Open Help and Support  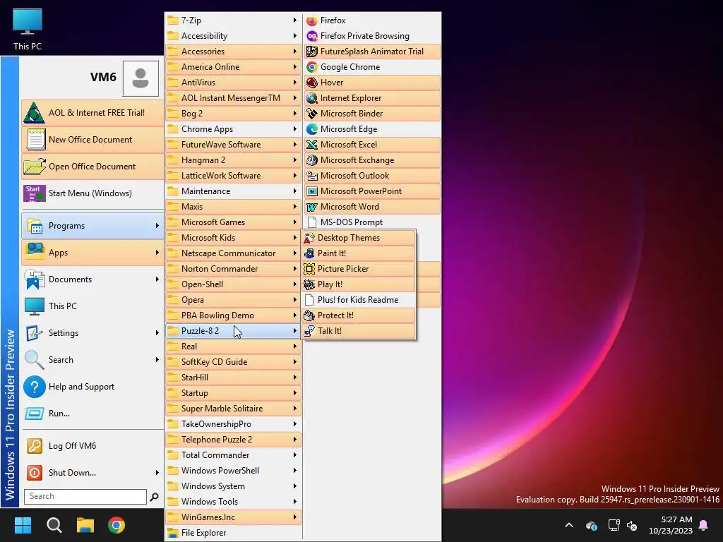[x=92, y=387]
